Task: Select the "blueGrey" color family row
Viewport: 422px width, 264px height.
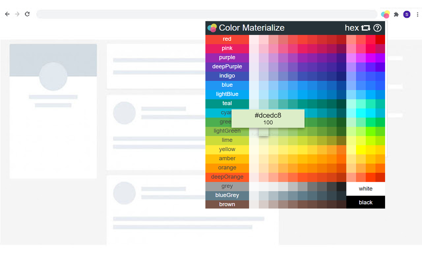Action: point(227,195)
